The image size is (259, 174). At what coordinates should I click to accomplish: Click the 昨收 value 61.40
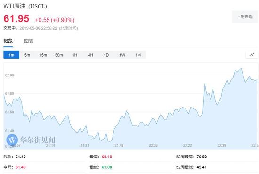point(20,157)
